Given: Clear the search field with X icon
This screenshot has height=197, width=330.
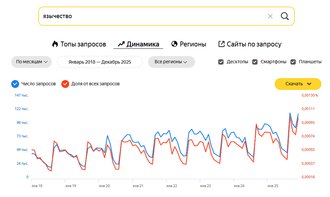Looking at the screenshot, I should [270, 16].
